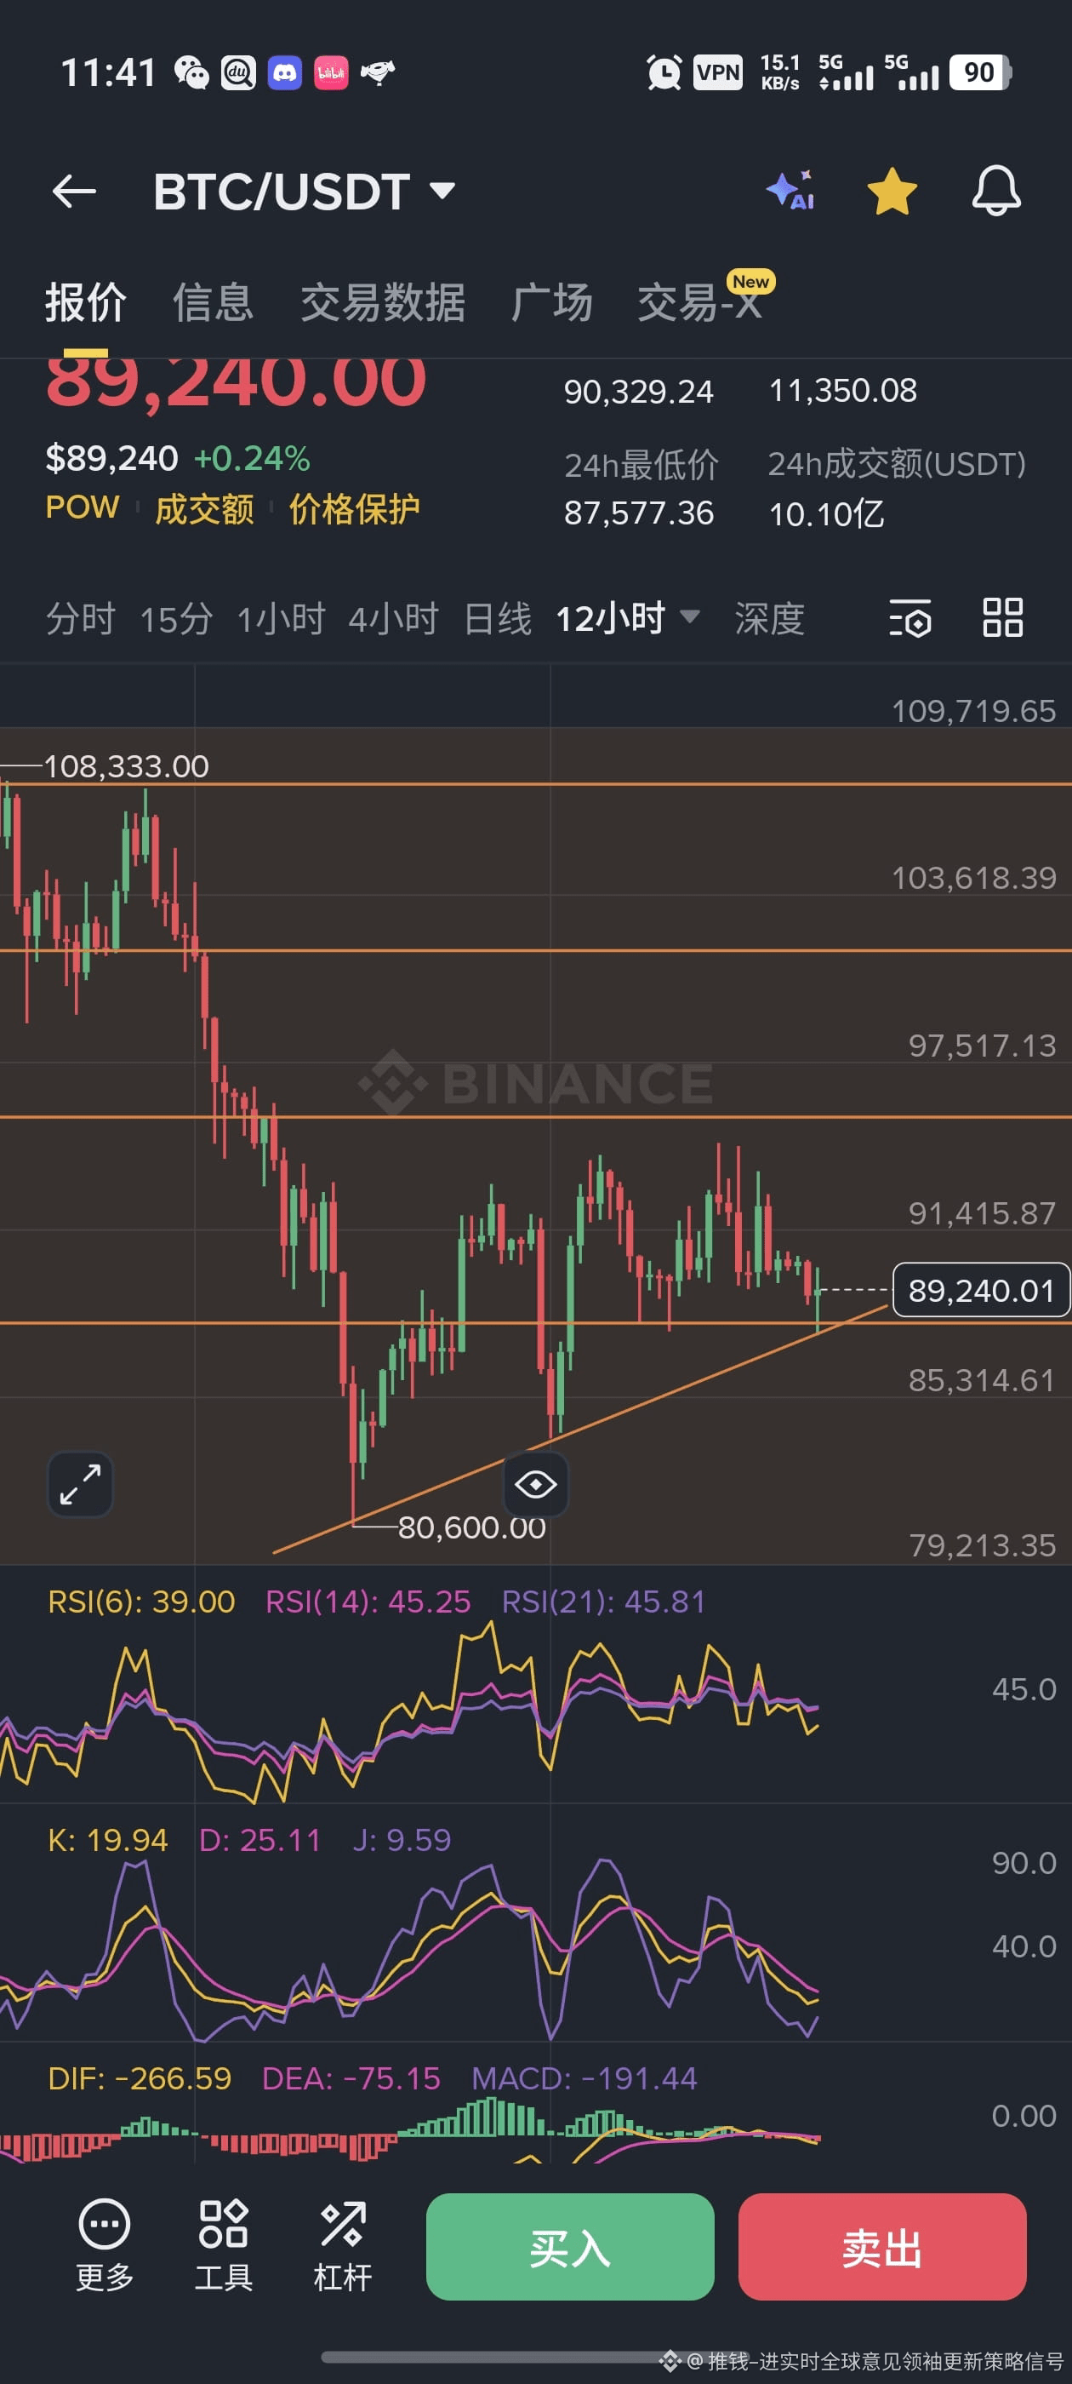This screenshot has width=1072, height=2384.
Task: Tap the green 买入 buy button
Action: point(570,2247)
